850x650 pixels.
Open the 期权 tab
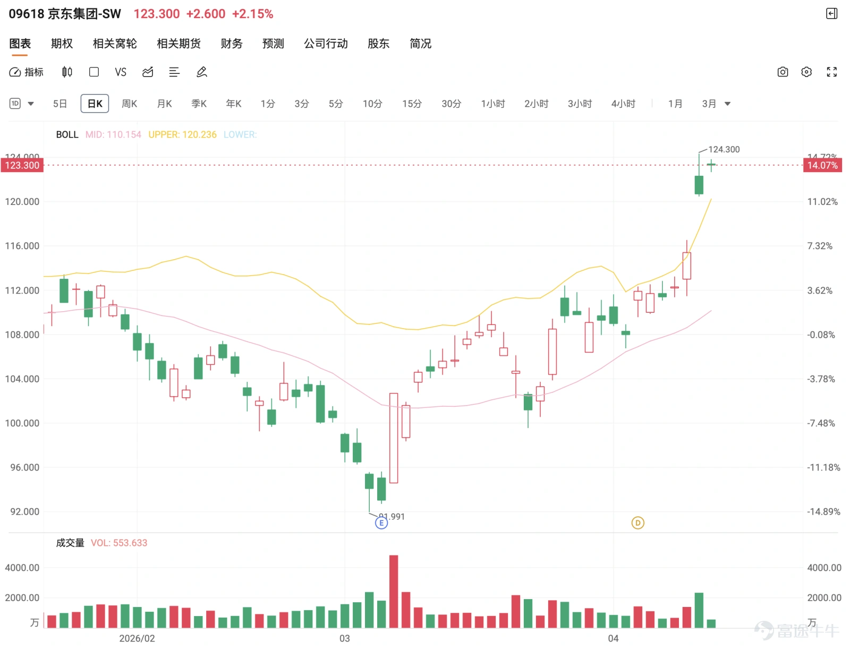point(62,44)
